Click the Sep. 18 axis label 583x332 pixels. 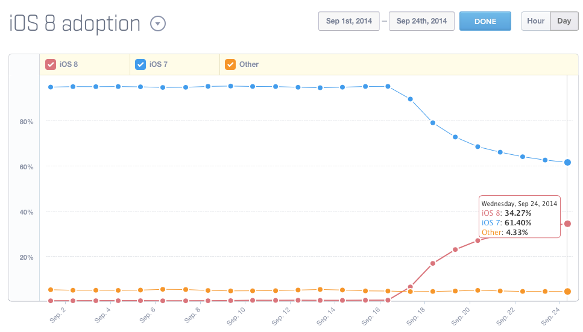pos(415,316)
